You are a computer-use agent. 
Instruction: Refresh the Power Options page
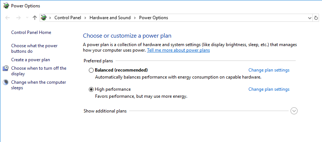pos(316,18)
